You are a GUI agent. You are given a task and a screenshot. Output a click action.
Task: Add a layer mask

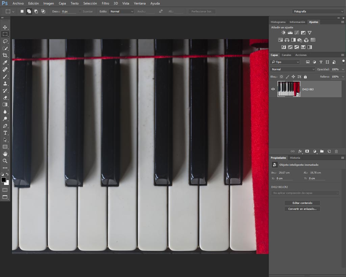pos(307,151)
